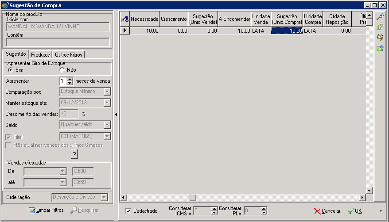Image resolution: width=389 pixels, height=222 pixels.
Task: Click the question mark help button
Action: [74, 154]
